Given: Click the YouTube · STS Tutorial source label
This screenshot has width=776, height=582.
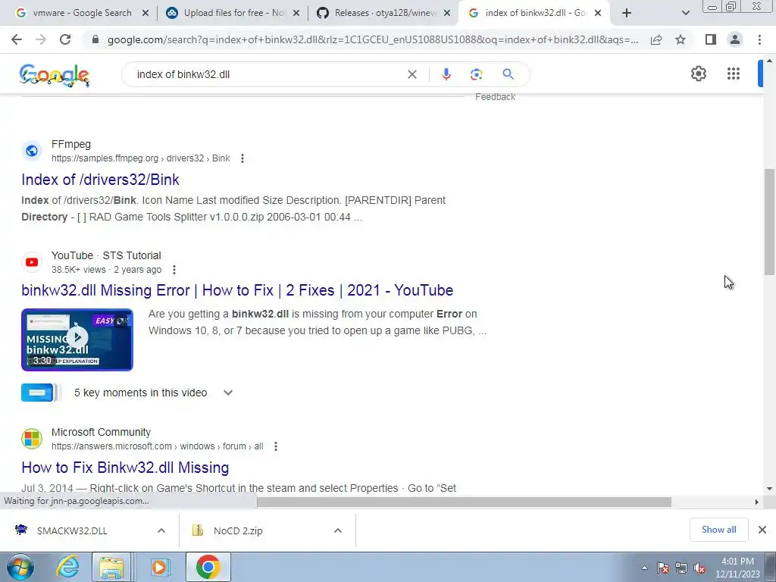Looking at the screenshot, I should pos(106,255).
